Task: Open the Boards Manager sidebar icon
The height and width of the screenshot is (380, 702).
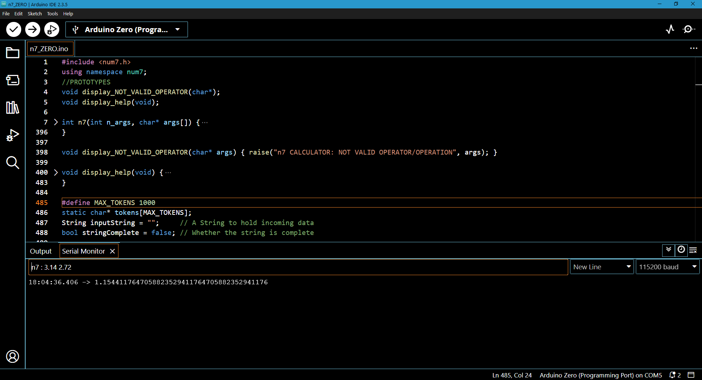Action: tap(13, 80)
